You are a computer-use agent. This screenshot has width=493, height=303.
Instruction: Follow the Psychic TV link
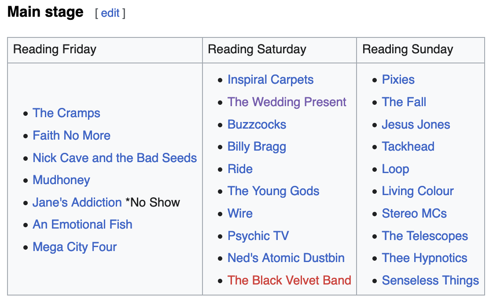tap(258, 236)
